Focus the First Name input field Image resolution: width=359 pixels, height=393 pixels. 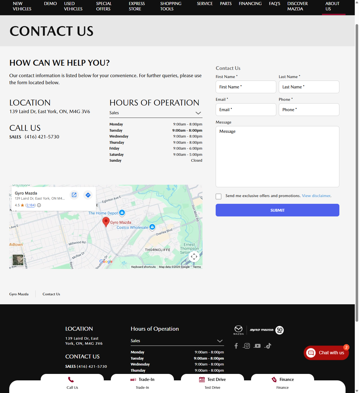click(246, 87)
